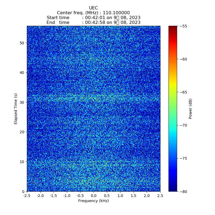Click the red top of the power colorbar
This screenshot has width=215, height=215.
pos(173,28)
